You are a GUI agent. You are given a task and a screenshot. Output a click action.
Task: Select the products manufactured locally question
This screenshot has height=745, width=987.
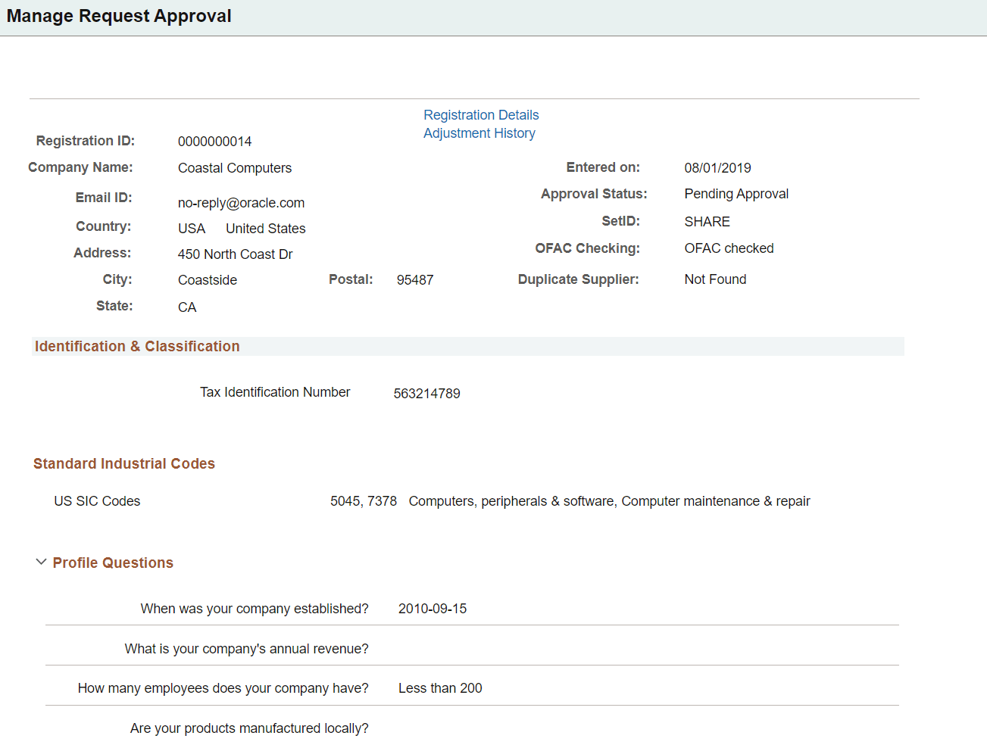click(249, 728)
